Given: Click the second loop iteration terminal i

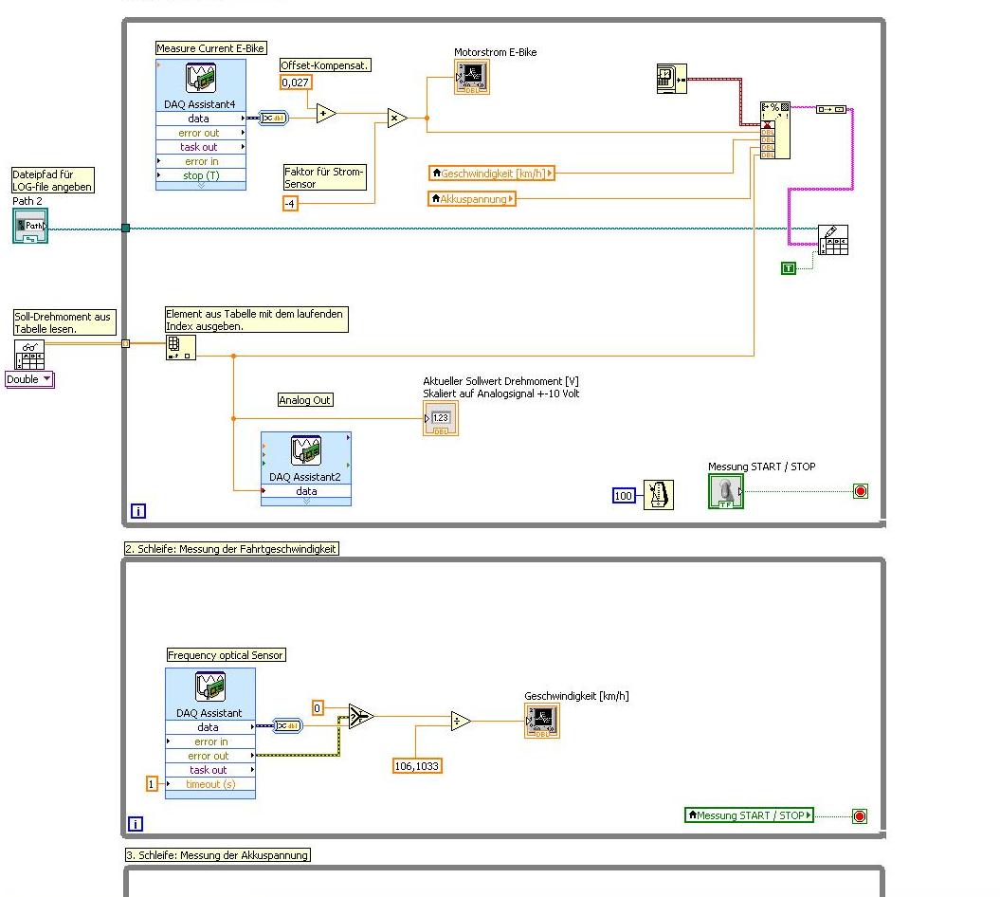Looking at the screenshot, I should (136, 824).
